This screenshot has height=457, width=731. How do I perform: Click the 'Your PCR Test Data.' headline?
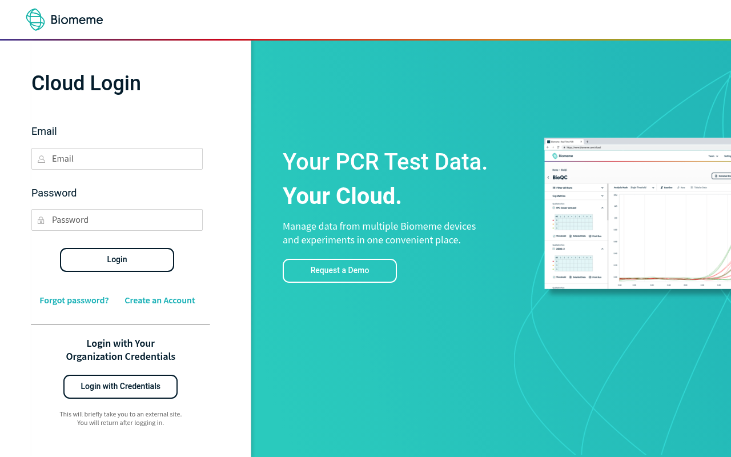pos(385,162)
